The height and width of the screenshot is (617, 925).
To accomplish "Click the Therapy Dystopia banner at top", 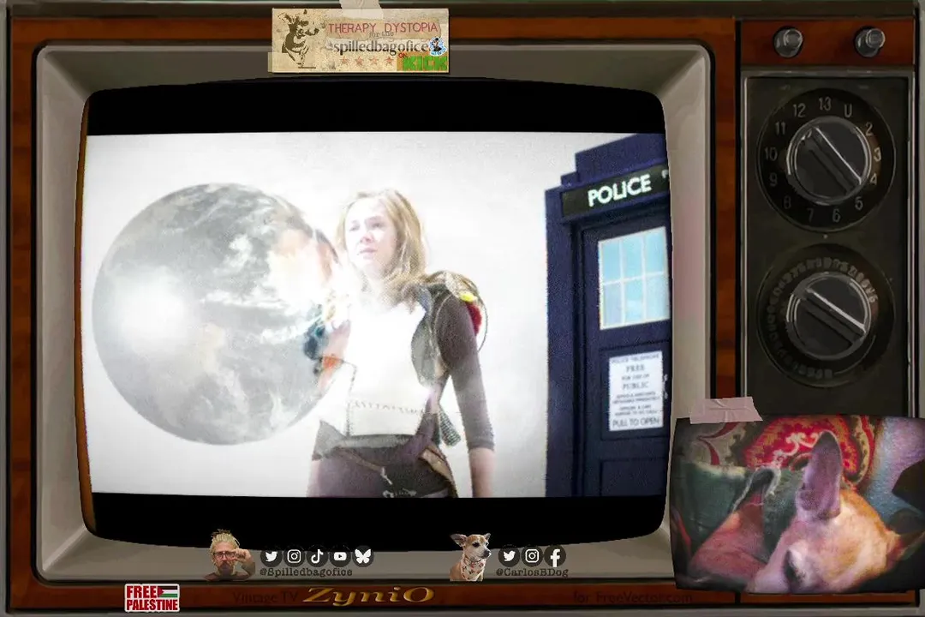I will coord(360,40).
